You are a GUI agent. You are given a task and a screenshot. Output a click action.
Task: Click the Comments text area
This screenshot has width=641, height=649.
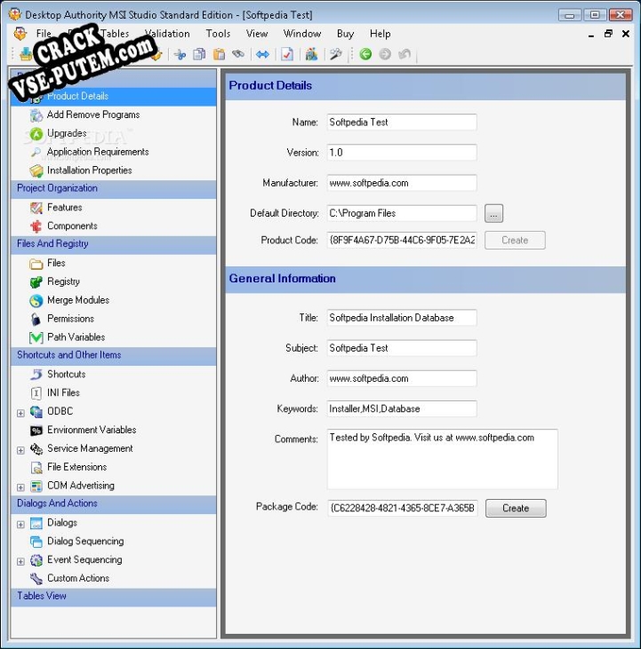tap(442, 459)
